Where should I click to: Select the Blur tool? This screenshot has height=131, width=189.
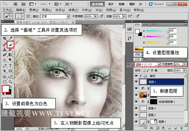coord(5,60)
